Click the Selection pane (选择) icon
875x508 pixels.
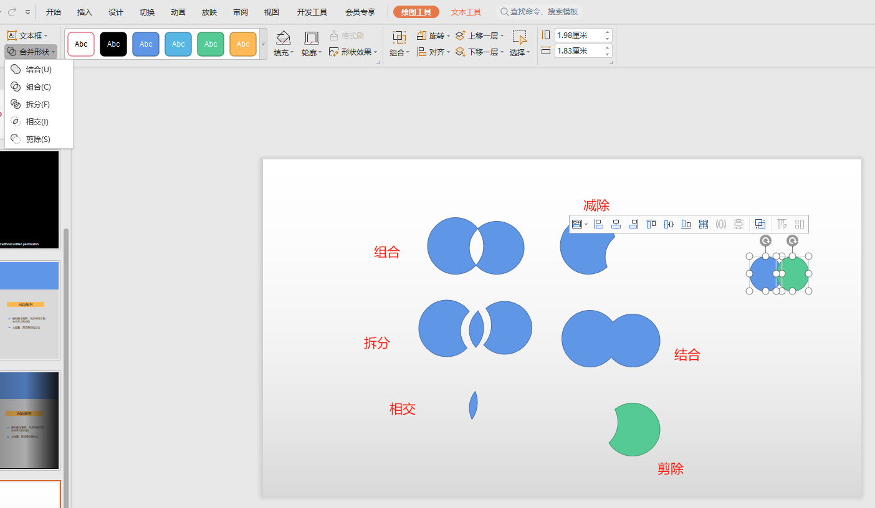519,37
